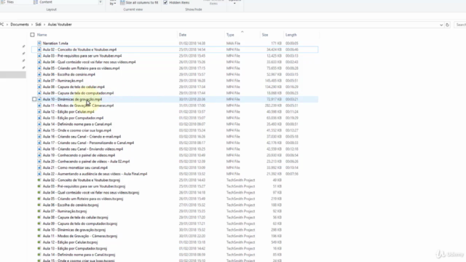Click the Content layout icon

(36, 2)
